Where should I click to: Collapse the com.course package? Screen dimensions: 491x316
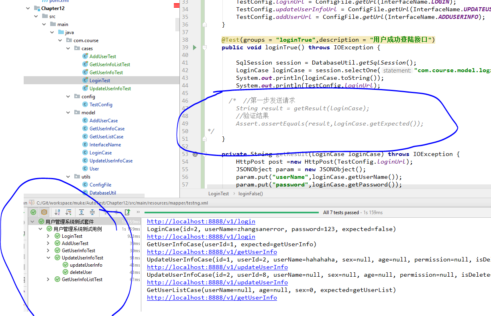pos(60,41)
